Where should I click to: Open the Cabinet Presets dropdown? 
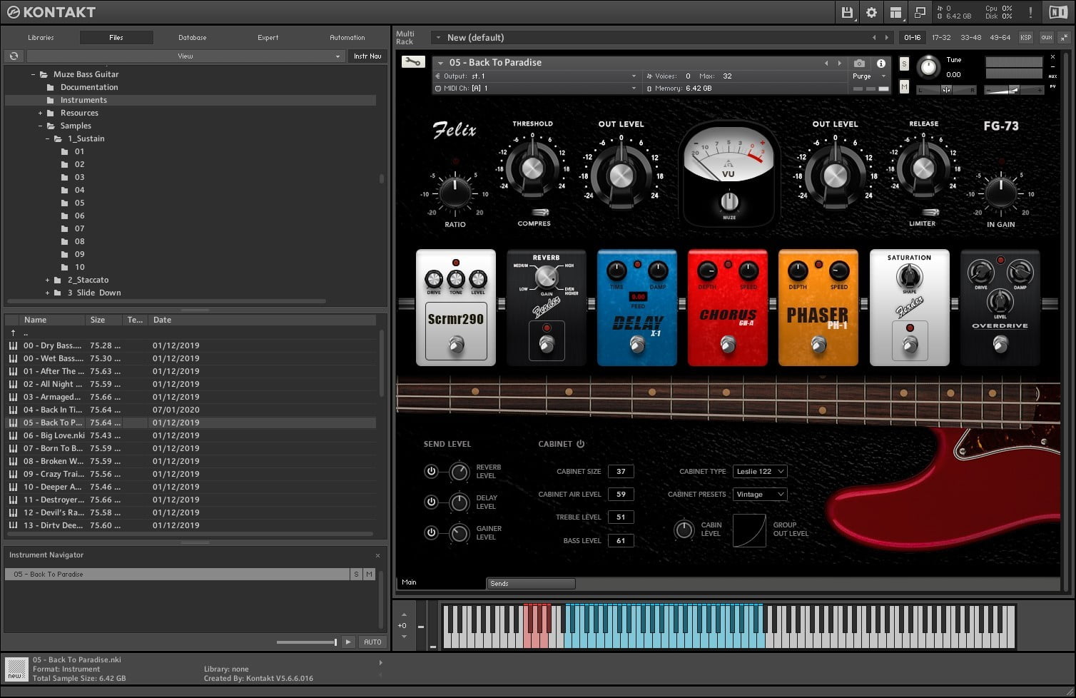click(760, 494)
